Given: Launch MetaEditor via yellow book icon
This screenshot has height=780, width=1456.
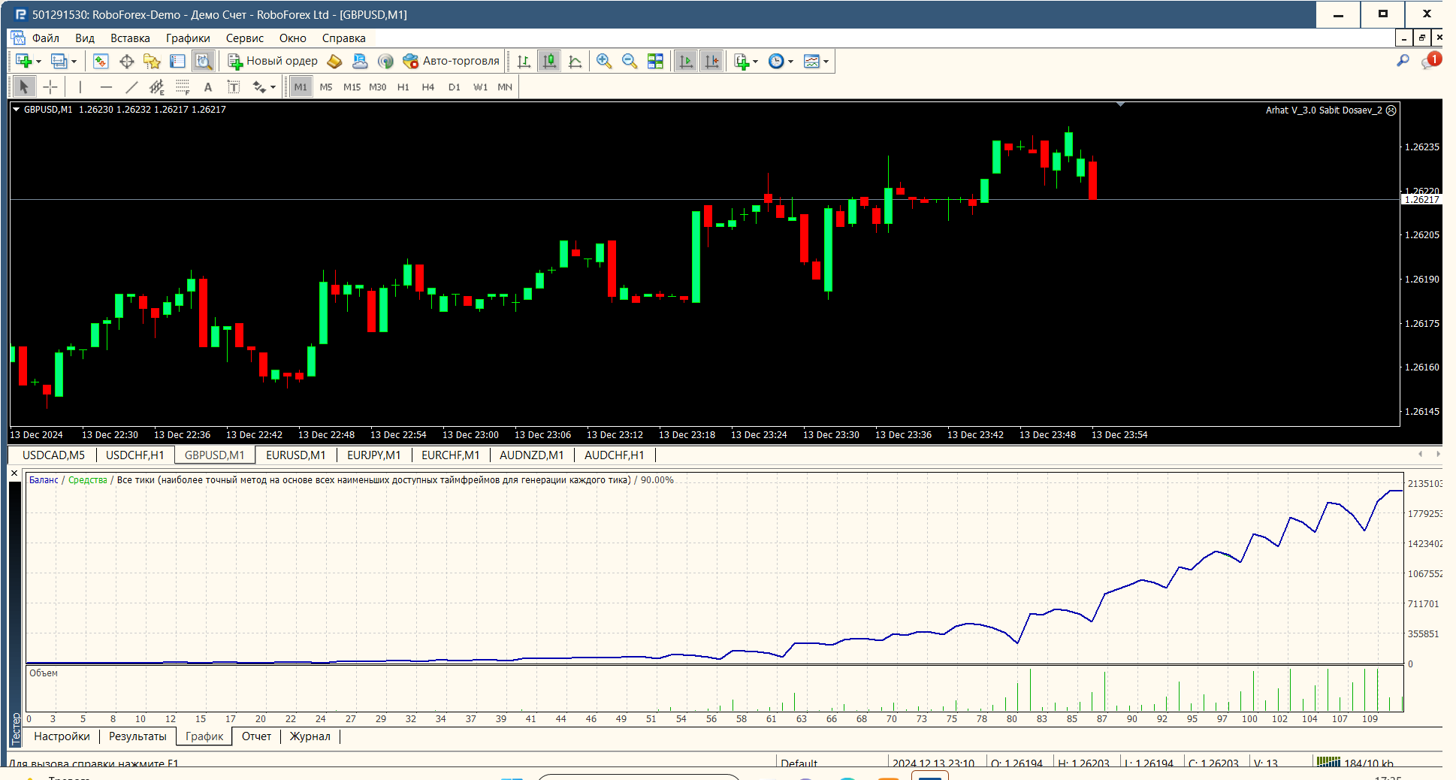Looking at the screenshot, I should point(334,61).
